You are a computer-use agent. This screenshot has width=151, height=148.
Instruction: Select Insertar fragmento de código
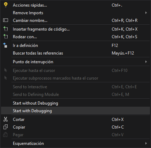click(x=75, y=29)
